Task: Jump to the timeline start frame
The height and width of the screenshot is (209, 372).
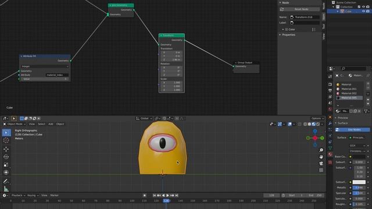Action: (x=155, y=195)
